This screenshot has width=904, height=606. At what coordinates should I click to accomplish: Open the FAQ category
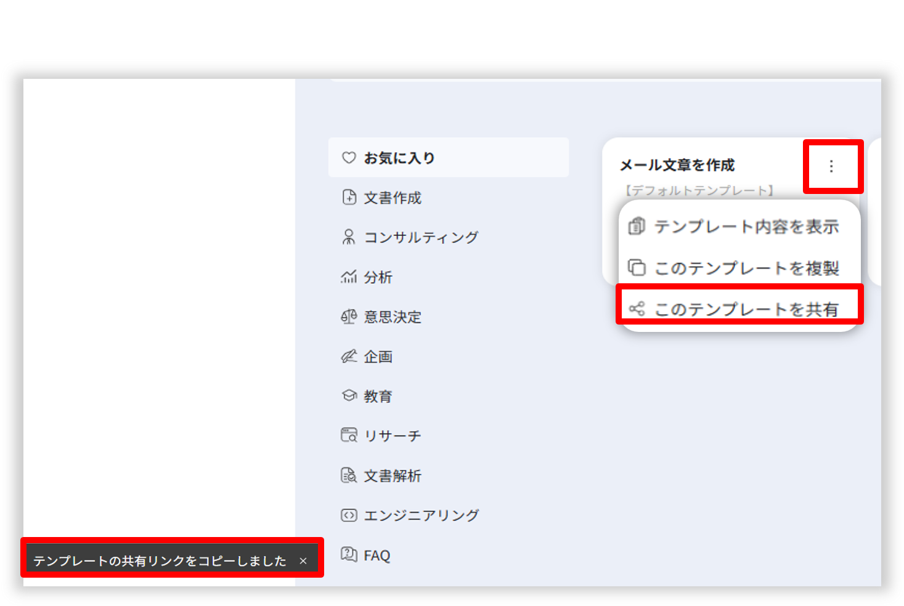(377, 555)
